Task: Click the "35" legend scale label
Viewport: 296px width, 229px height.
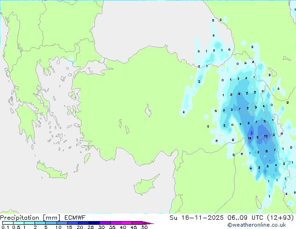Action: (x=112, y=227)
